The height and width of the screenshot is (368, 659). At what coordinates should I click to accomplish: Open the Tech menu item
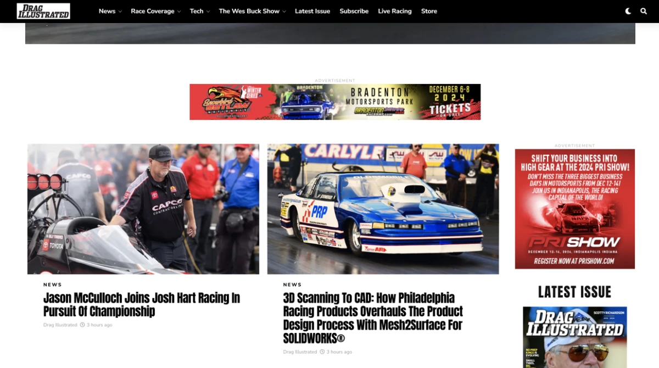point(197,11)
